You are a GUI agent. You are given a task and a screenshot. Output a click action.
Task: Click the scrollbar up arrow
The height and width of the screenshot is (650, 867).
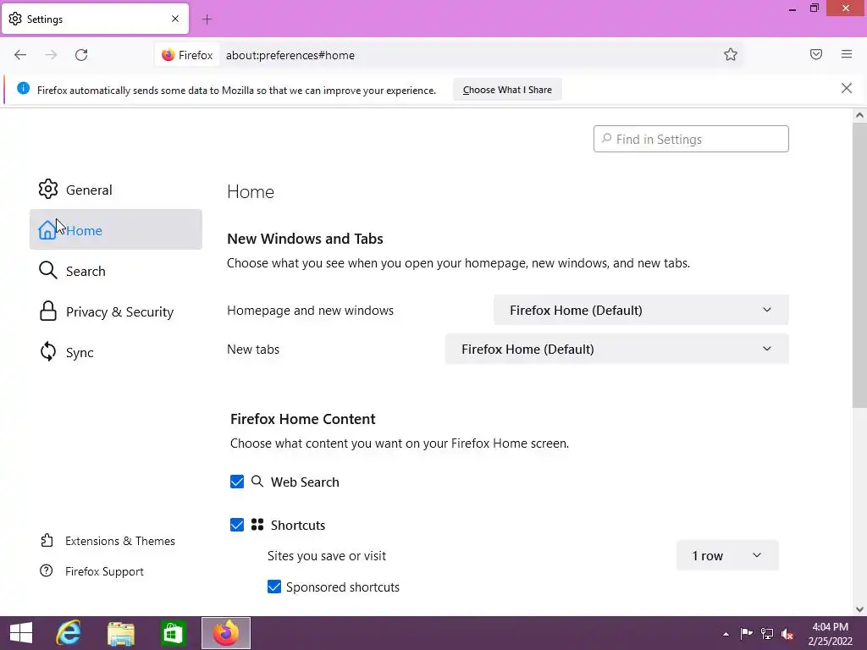click(x=859, y=115)
